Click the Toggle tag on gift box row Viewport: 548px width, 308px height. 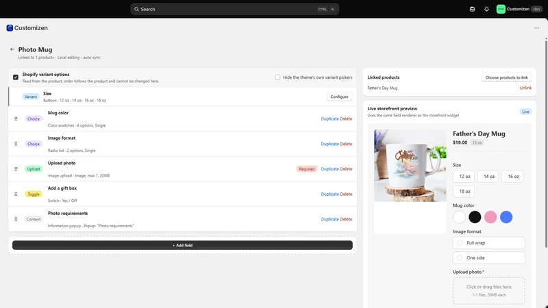coord(34,194)
